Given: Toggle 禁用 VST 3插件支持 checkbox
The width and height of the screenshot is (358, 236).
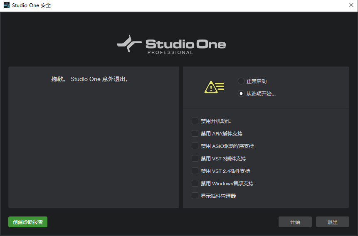Looking at the screenshot, I should [x=195, y=158].
